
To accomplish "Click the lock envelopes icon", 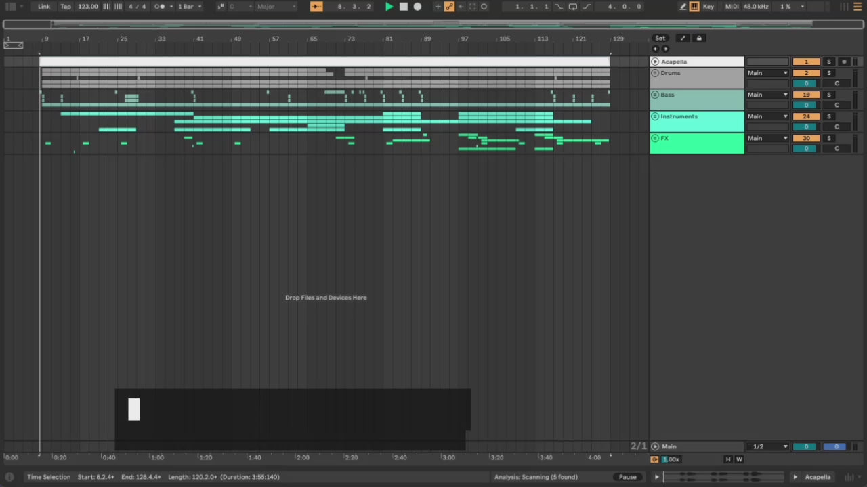I will (699, 38).
